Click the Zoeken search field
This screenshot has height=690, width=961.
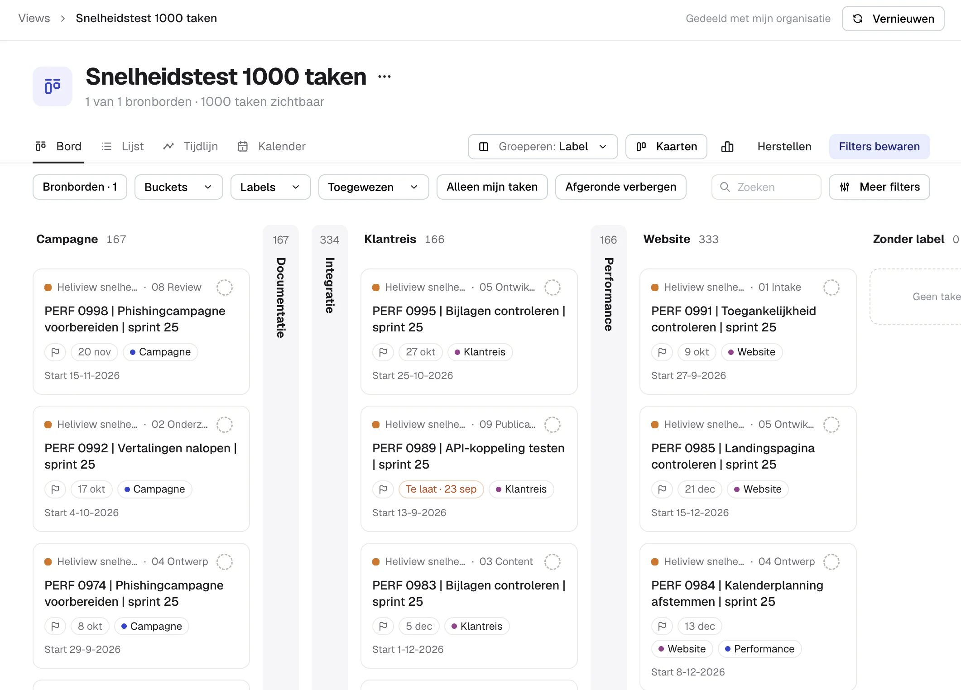click(x=766, y=187)
